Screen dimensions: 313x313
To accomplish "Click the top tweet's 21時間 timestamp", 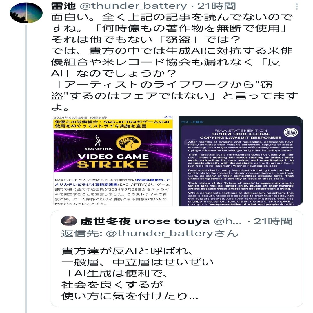I will tap(216, 6).
